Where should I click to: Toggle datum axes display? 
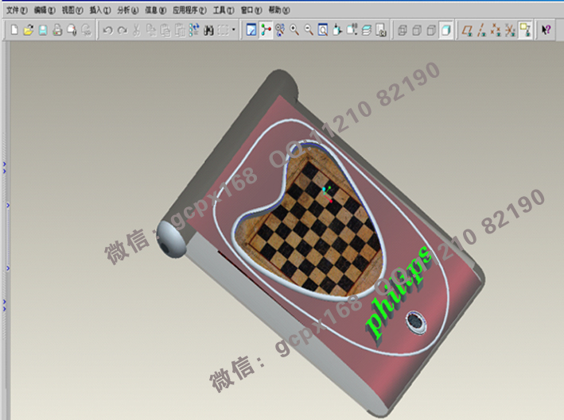point(482,30)
